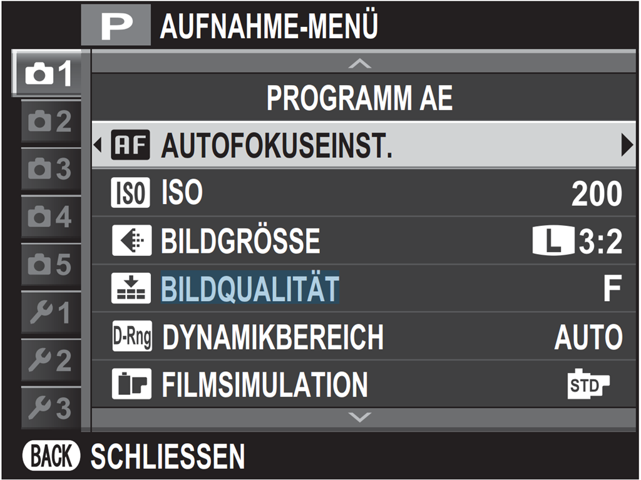Click the FILMSIMULATION film icon

pos(131,384)
